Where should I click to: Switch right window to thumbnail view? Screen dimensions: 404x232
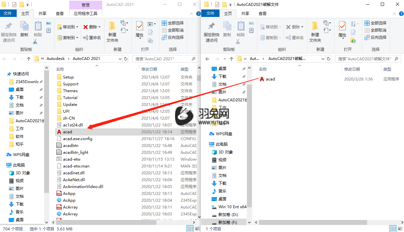400,228
